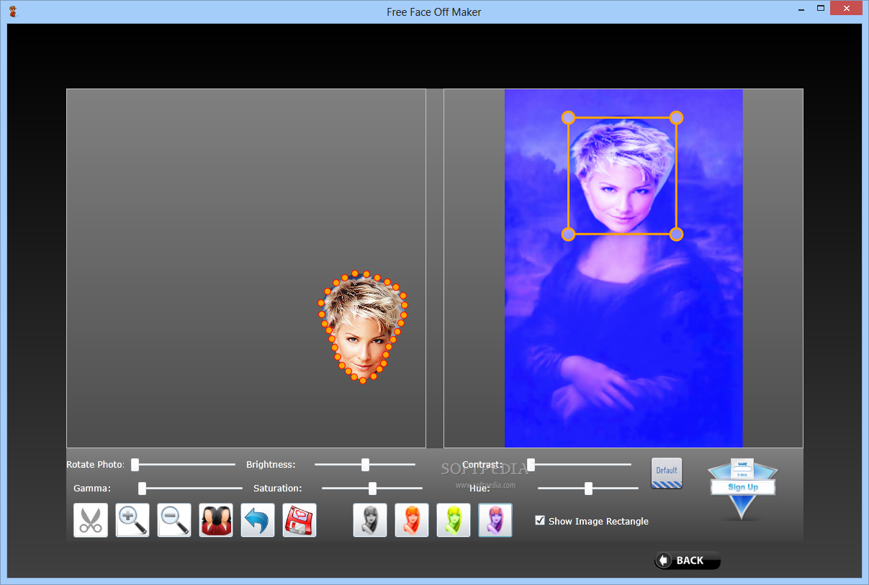Click the app icon in title bar
Image resolution: width=869 pixels, height=585 pixels.
13,11
